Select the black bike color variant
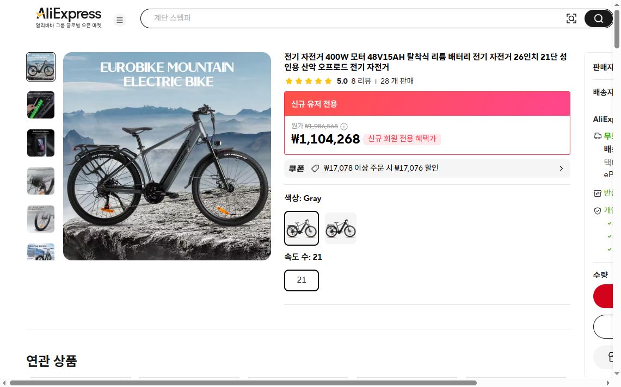621x387 pixels. (x=341, y=228)
